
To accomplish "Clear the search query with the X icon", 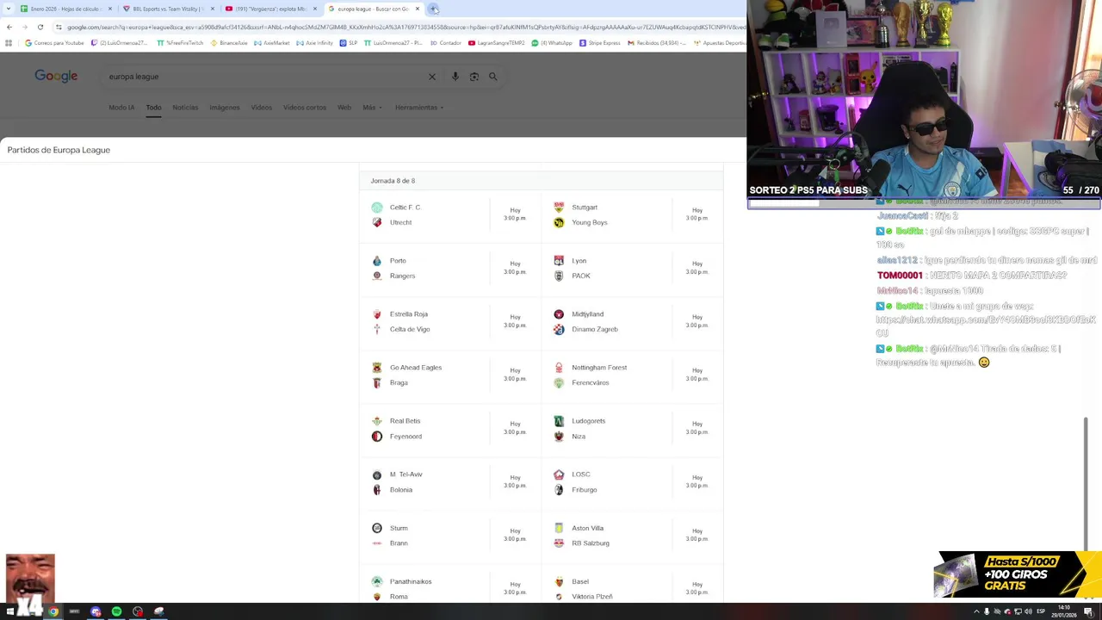I will pyautogui.click(x=432, y=77).
